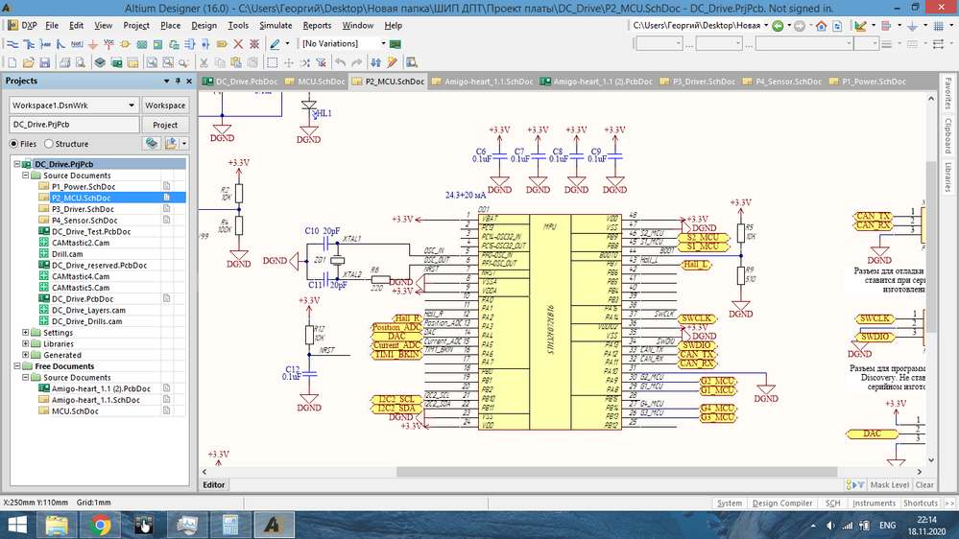Viewport: 959px width, 539px height.
Task: Select the Place Net Label tool
Action: coord(77,44)
